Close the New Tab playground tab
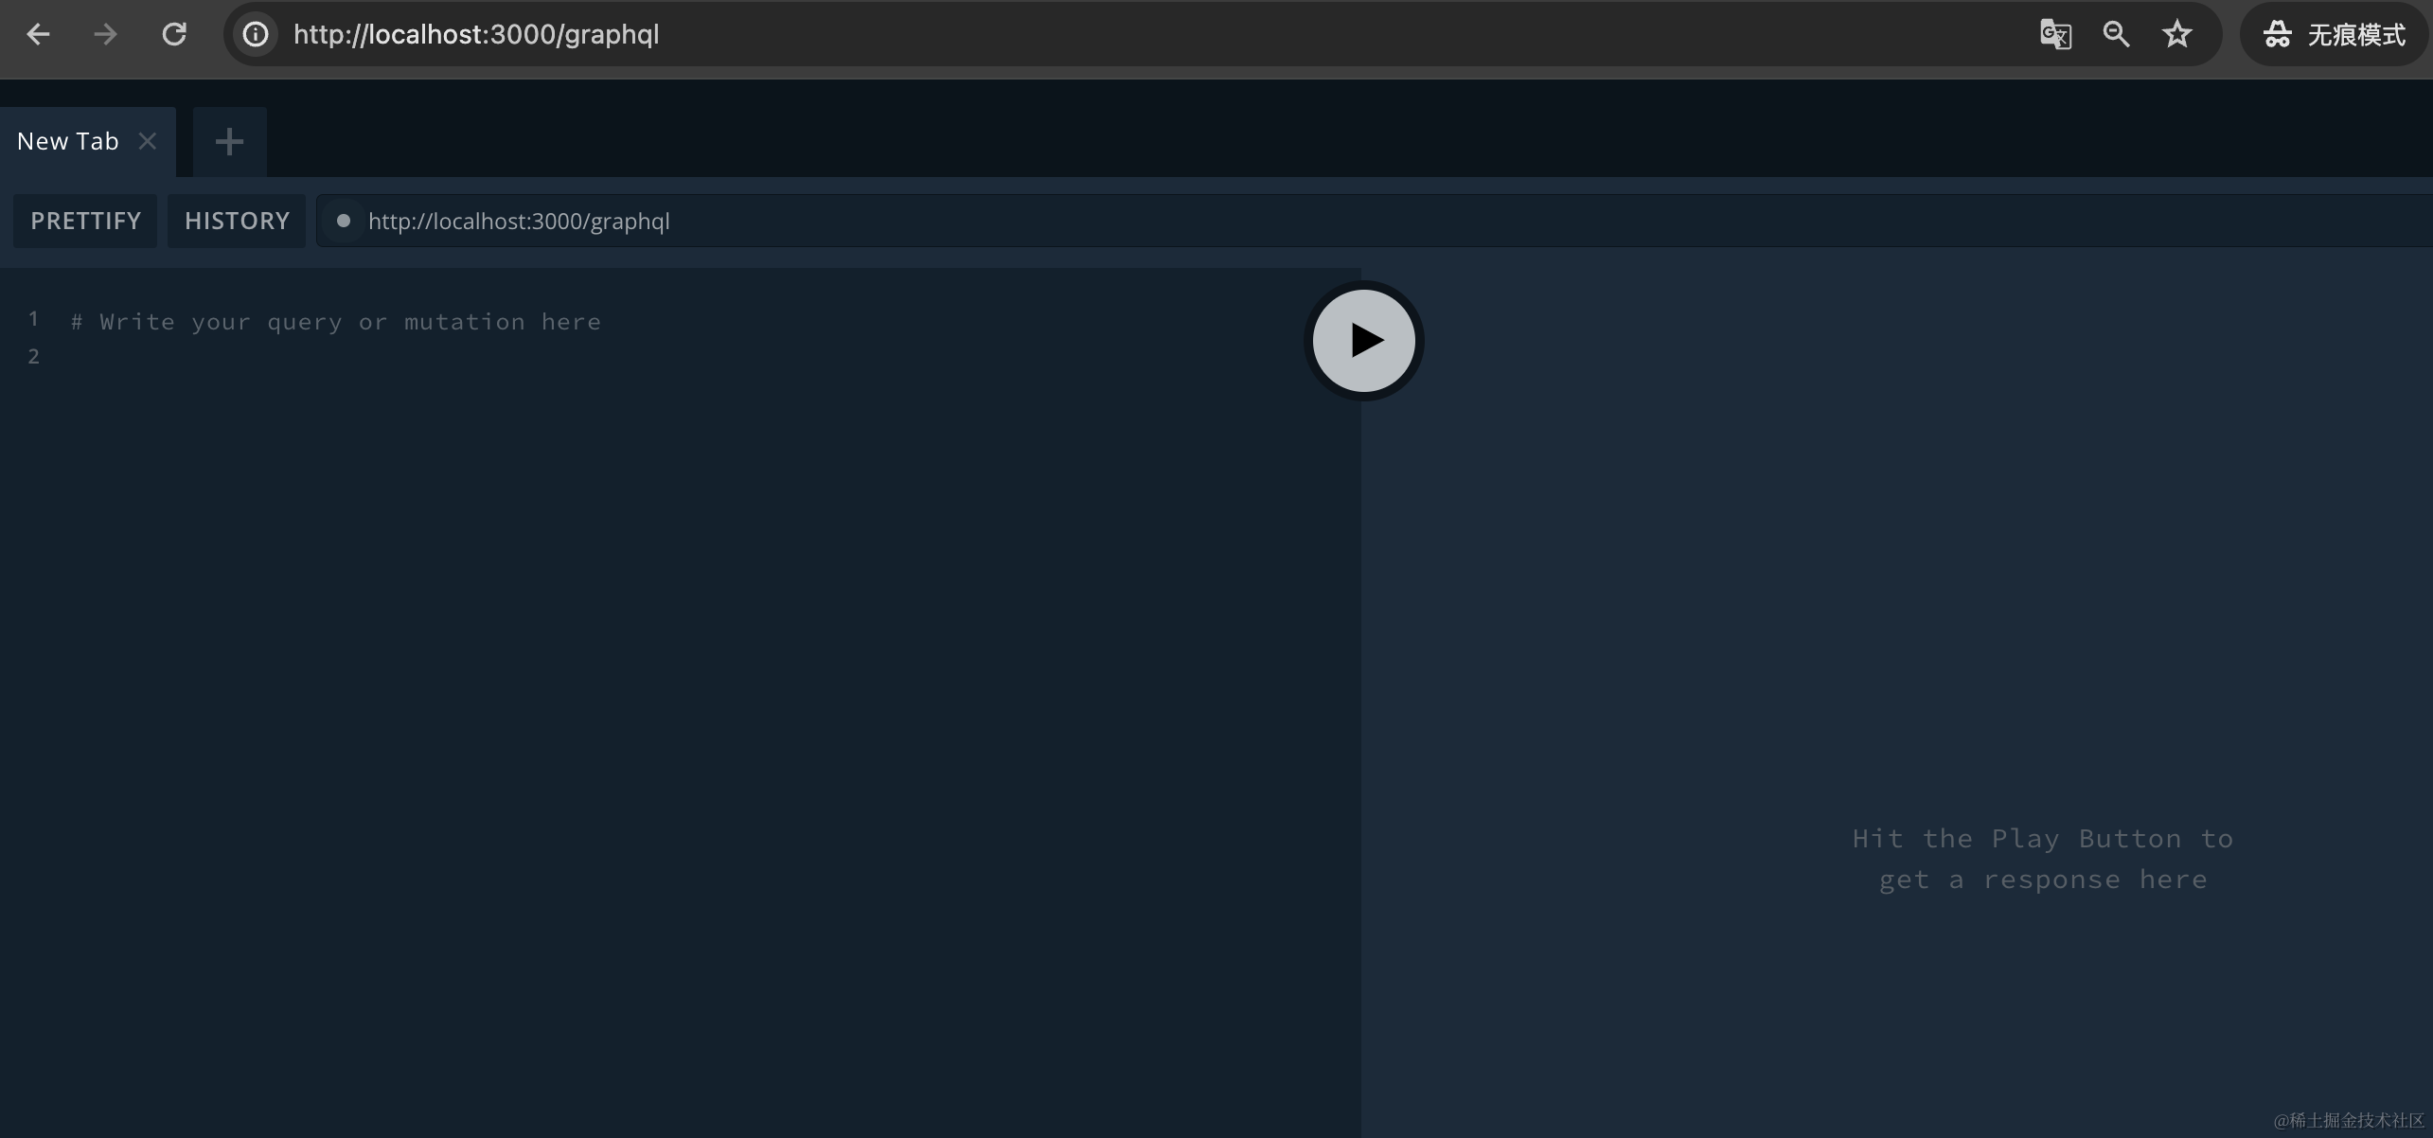This screenshot has height=1138, width=2433. 148,141
